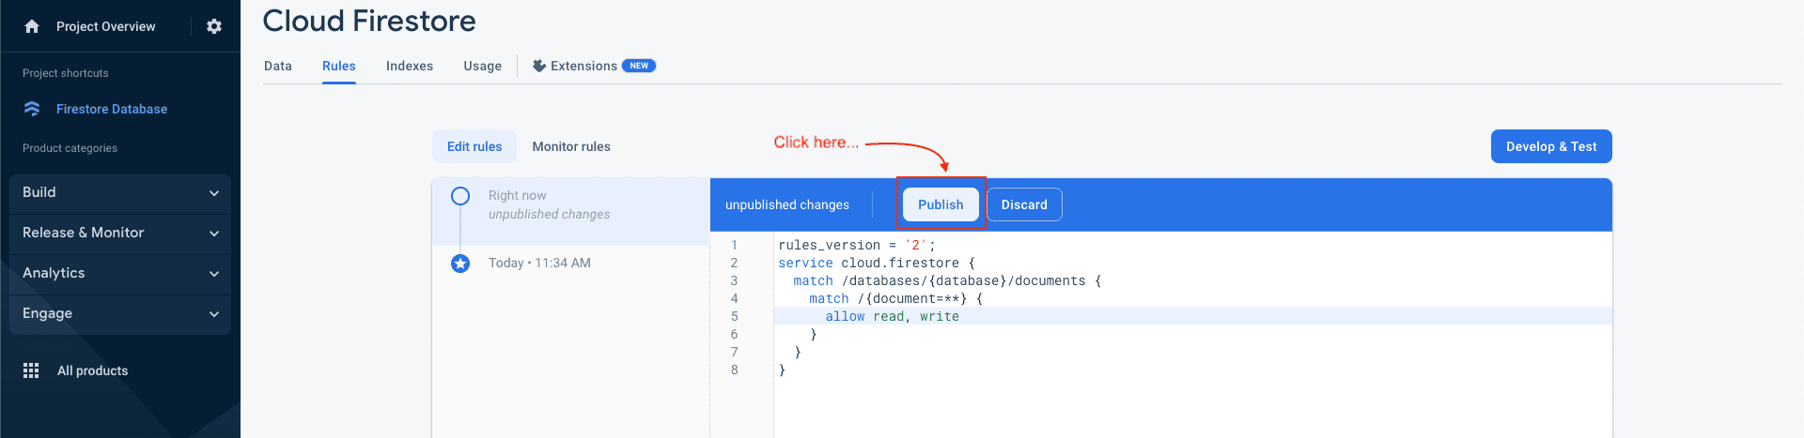Click the Extensions puzzle icon

539,66
